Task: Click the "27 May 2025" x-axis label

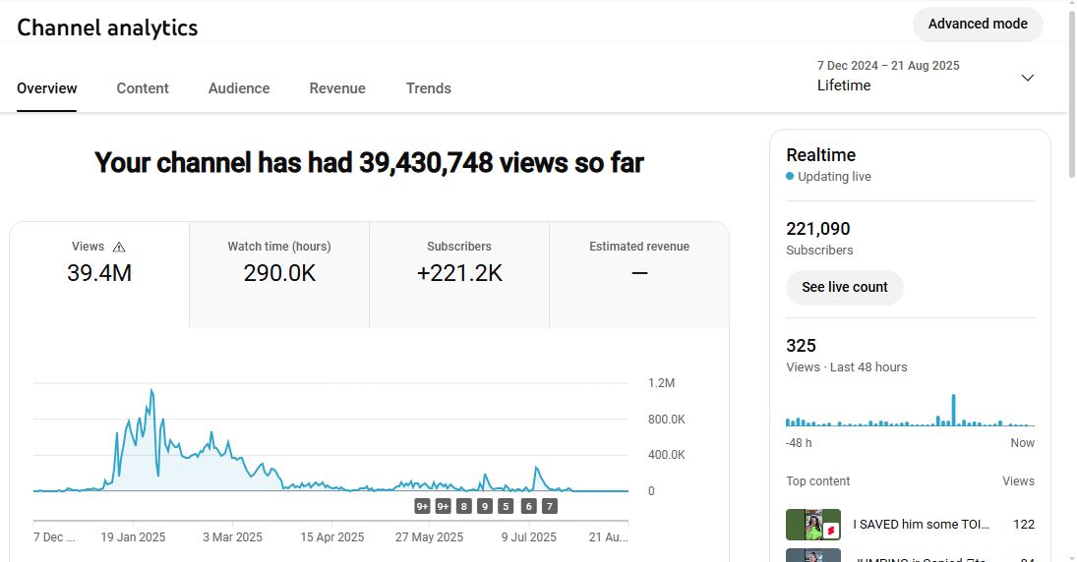Action: coord(429,537)
